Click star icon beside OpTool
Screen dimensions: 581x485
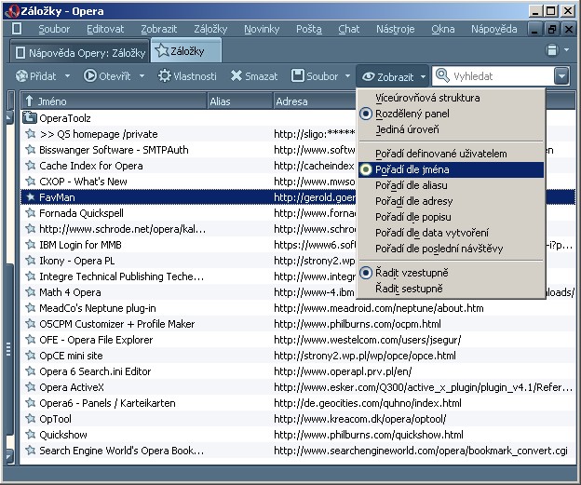coord(31,419)
